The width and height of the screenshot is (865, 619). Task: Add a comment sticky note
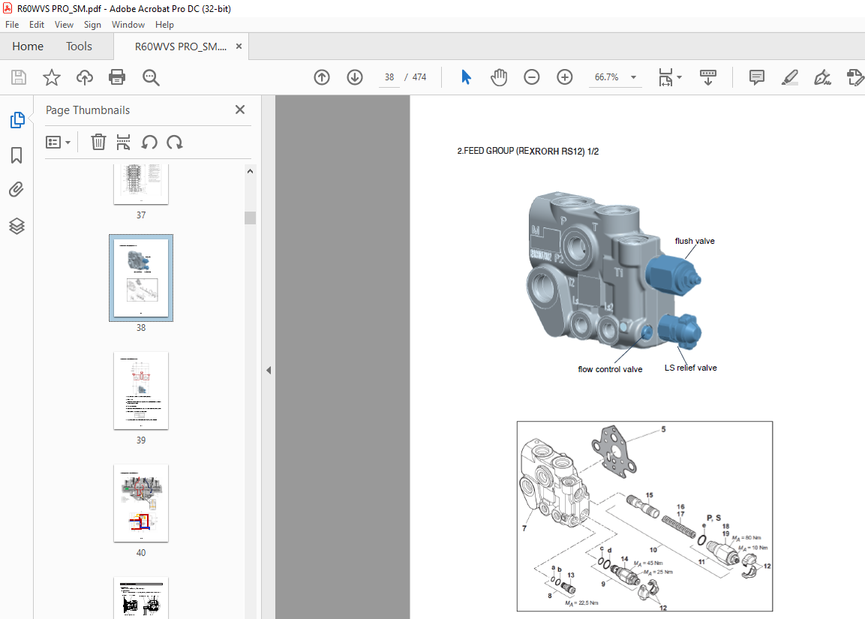point(757,77)
